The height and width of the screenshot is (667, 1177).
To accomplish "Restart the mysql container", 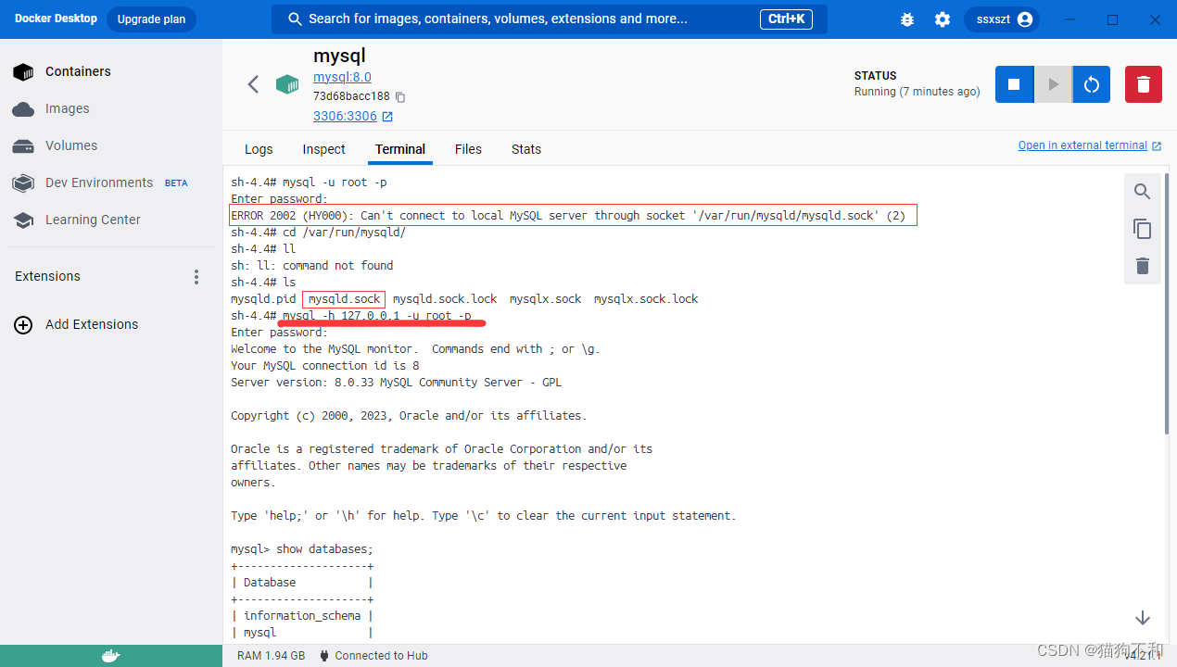I will (x=1091, y=83).
